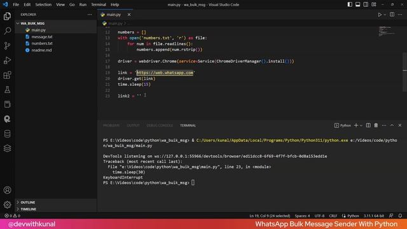The height and width of the screenshot is (229, 407).
Task: Switch to the OUTPUT panel tab
Action: (x=133, y=125)
